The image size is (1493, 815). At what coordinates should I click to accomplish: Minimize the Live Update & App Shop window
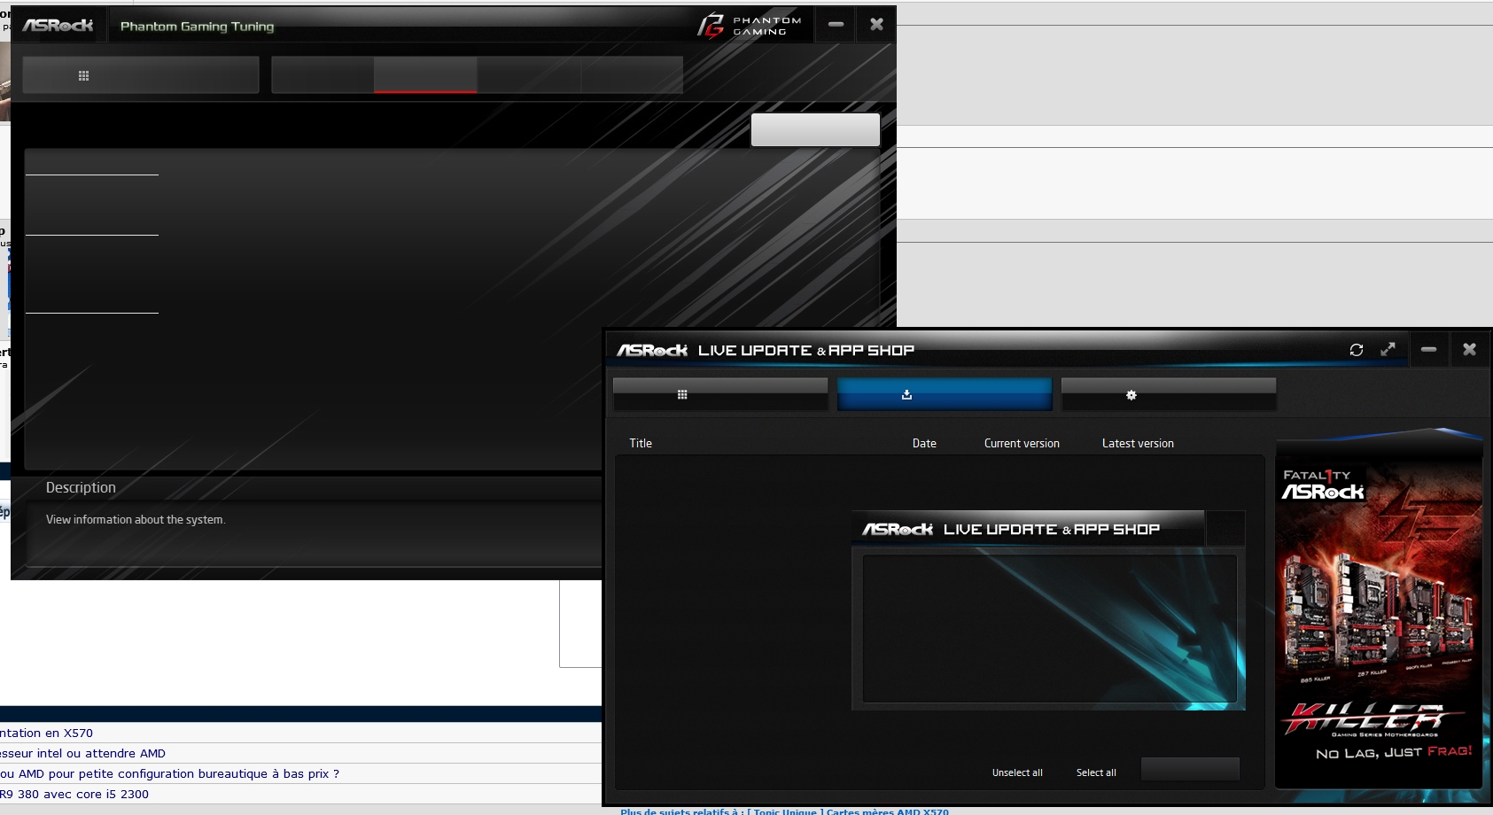pyautogui.click(x=1428, y=350)
